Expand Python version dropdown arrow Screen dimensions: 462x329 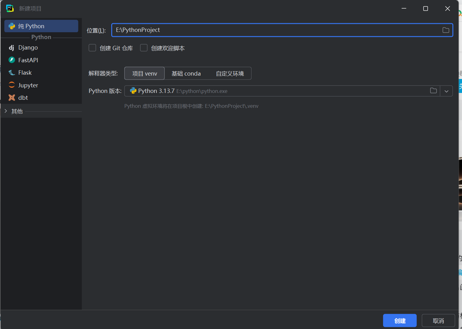447,91
